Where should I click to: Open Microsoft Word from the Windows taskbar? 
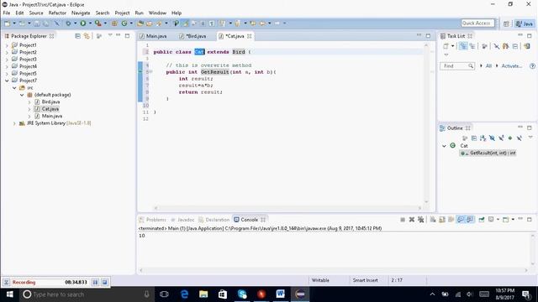click(x=280, y=294)
